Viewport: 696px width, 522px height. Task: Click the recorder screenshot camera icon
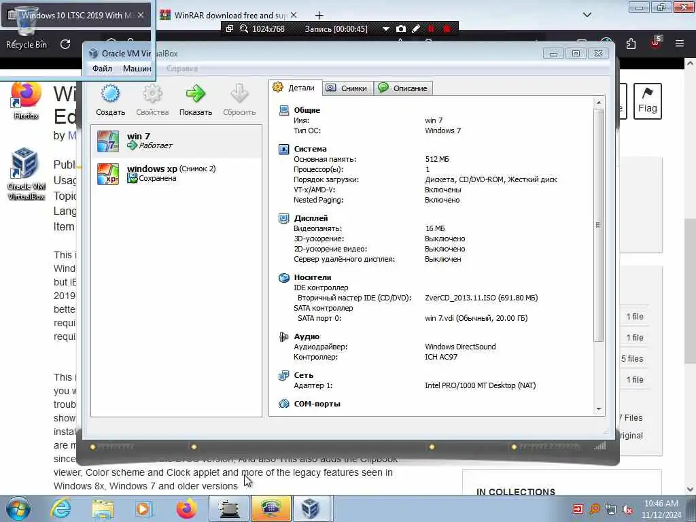pyautogui.click(x=401, y=29)
